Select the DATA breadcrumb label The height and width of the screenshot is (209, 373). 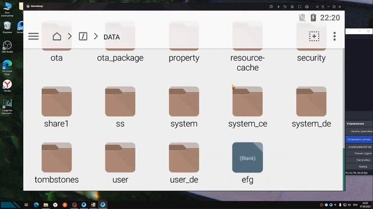tap(111, 37)
